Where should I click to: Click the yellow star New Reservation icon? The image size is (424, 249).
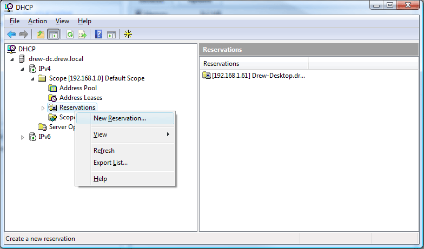pyautogui.click(x=128, y=35)
